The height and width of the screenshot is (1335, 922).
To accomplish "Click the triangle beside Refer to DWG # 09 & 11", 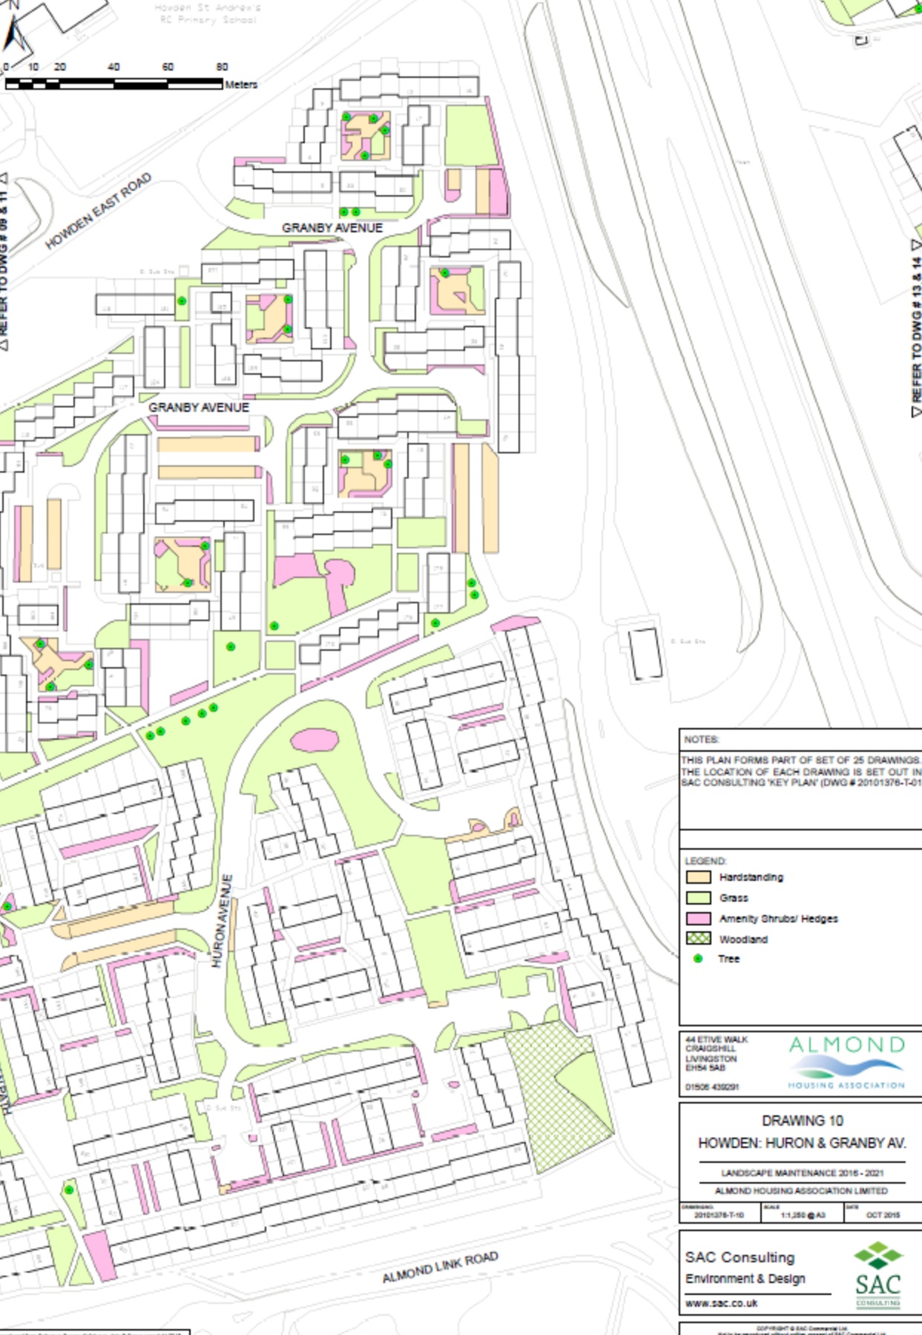I will [4, 179].
